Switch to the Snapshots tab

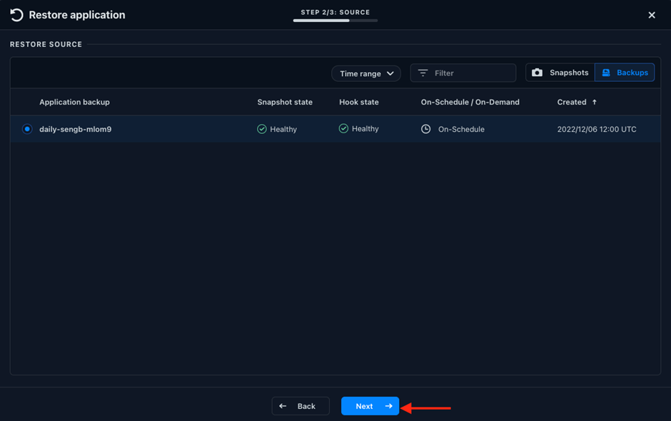point(560,73)
